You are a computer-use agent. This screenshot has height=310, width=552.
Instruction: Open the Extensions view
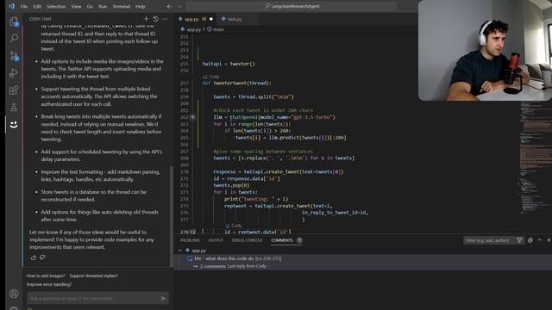pyautogui.click(x=14, y=90)
